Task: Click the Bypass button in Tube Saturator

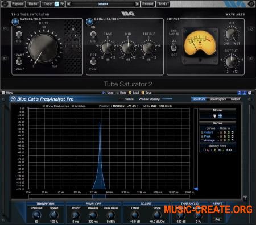Action: pos(18,4)
